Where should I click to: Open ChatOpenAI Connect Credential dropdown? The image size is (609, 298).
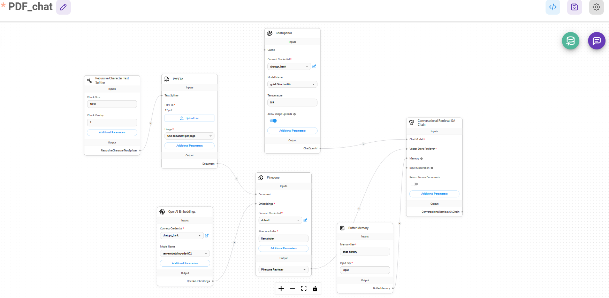pyautogui.click(x=289, y=66)
